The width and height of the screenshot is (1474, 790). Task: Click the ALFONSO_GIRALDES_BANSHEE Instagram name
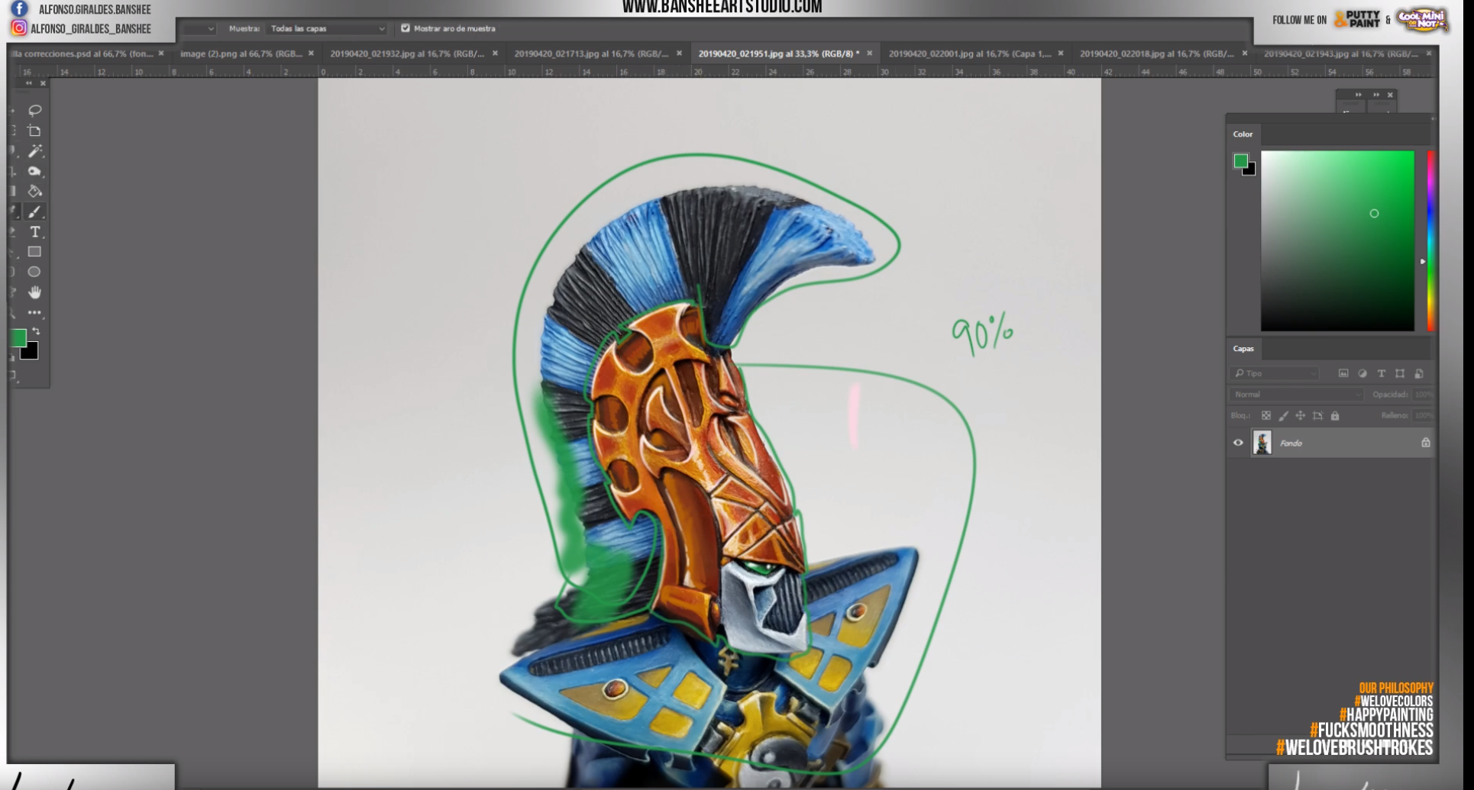(91, 29)
